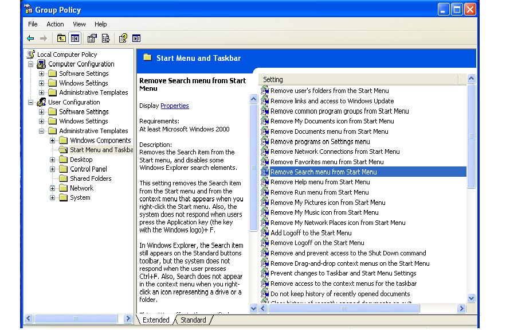510x330 pixels.
Task: Select the User Configuration node icon
Action: click(41, 102)
